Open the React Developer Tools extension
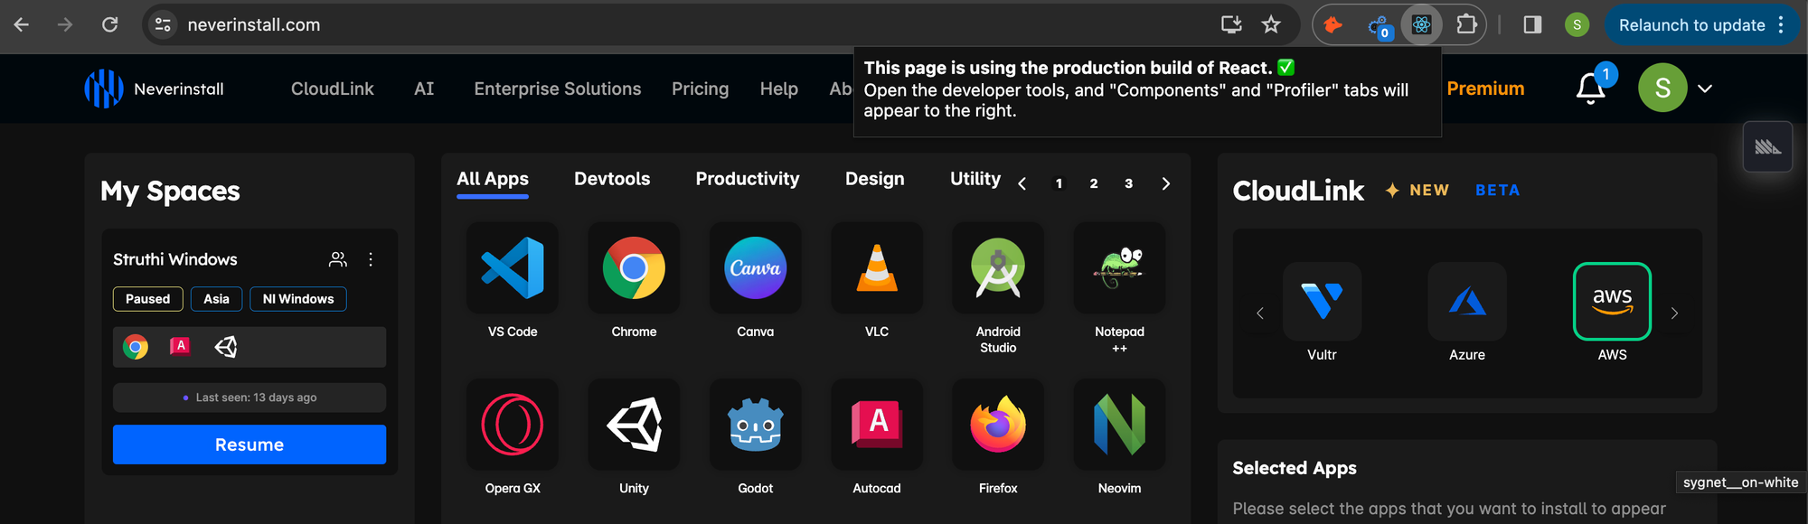The width and height of the screenshot is (1808, 524). click(1421, 25)
